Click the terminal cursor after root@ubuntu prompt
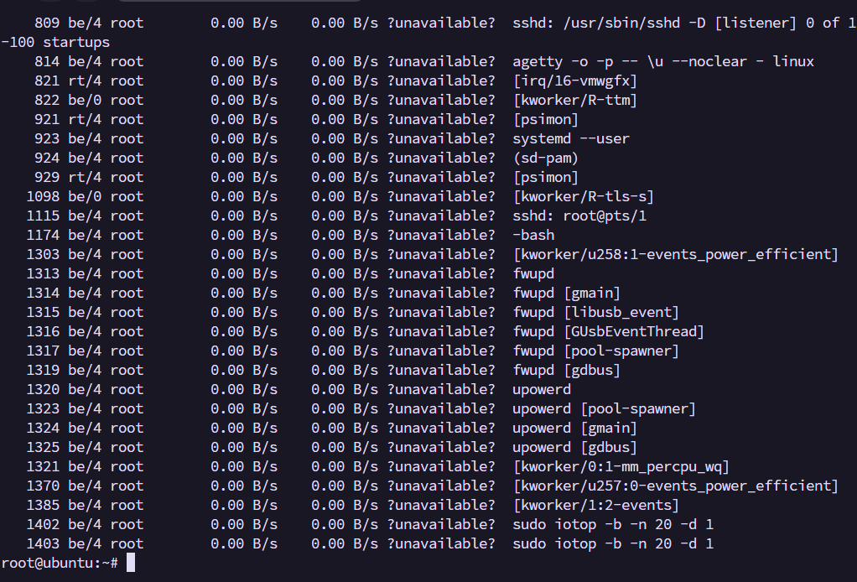 tap(131, 564)
